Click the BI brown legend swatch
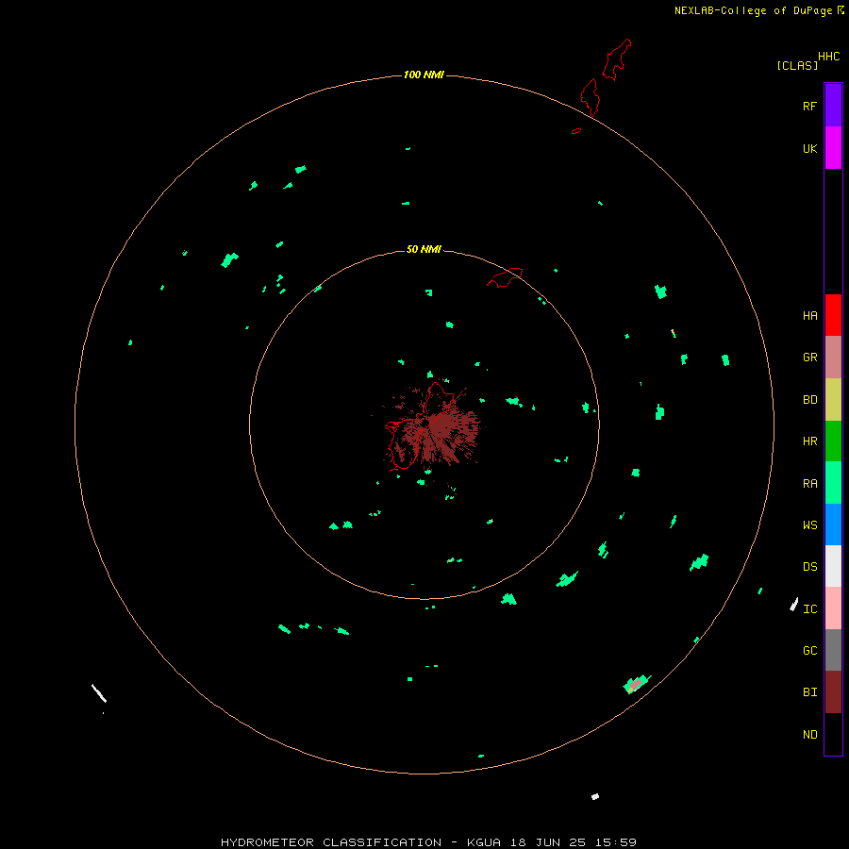 tap(833, 692)
